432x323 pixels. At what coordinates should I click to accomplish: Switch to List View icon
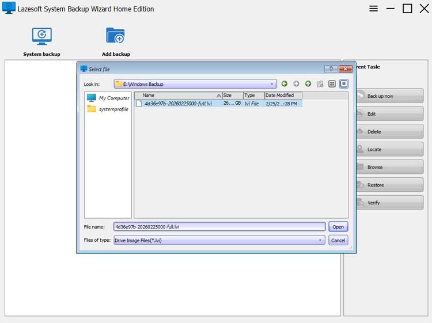pyautogui.click(x=332, y=83)
